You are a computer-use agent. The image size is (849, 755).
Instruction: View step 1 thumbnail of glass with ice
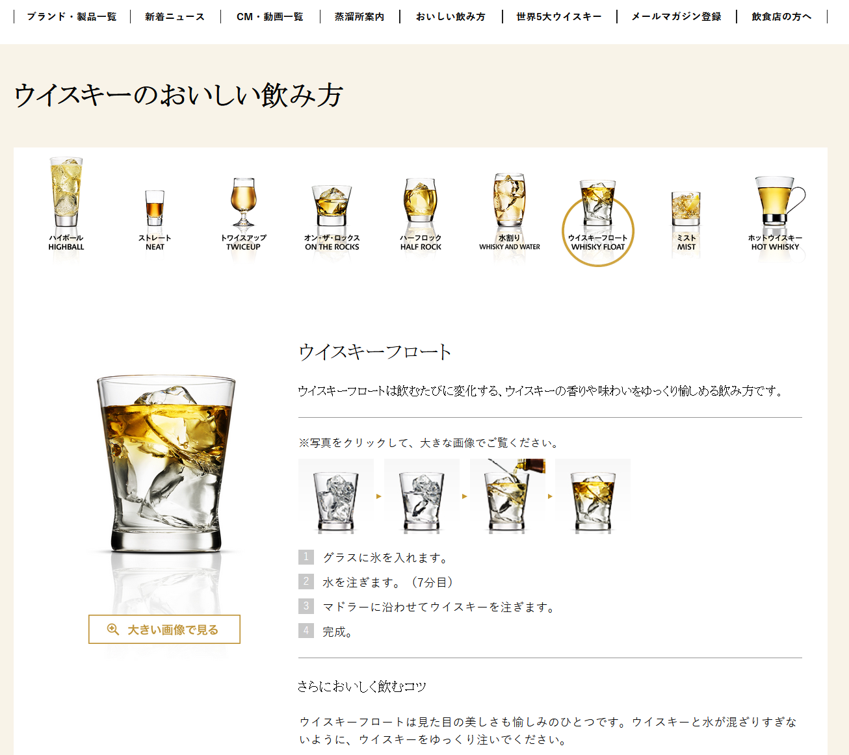click(336, 496)
